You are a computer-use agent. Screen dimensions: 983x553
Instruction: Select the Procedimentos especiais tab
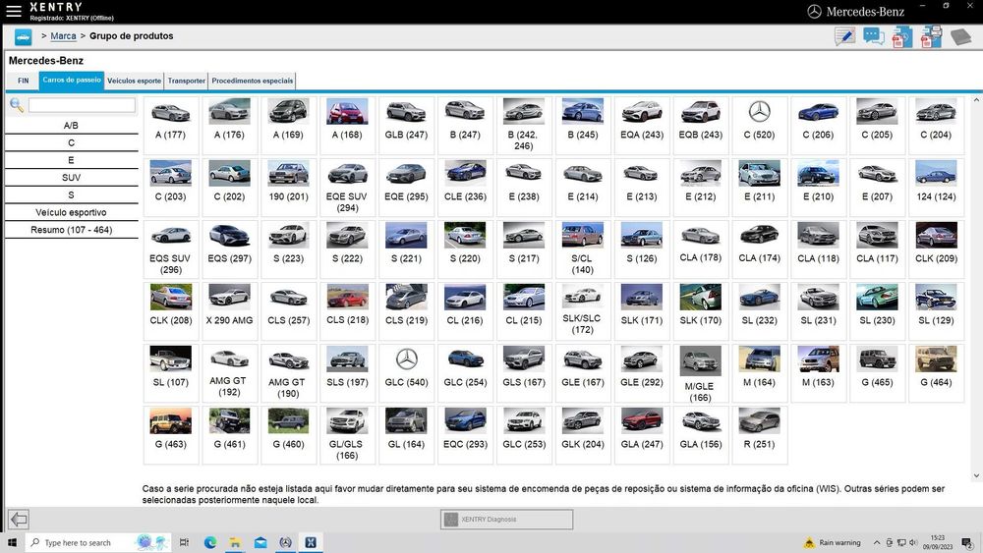tap(252, 81)
